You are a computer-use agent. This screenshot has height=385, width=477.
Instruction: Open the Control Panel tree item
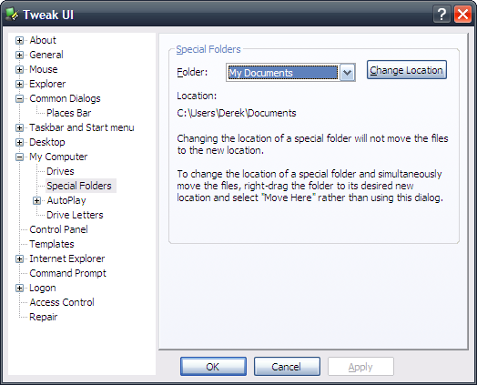click(x=58, y=229)
